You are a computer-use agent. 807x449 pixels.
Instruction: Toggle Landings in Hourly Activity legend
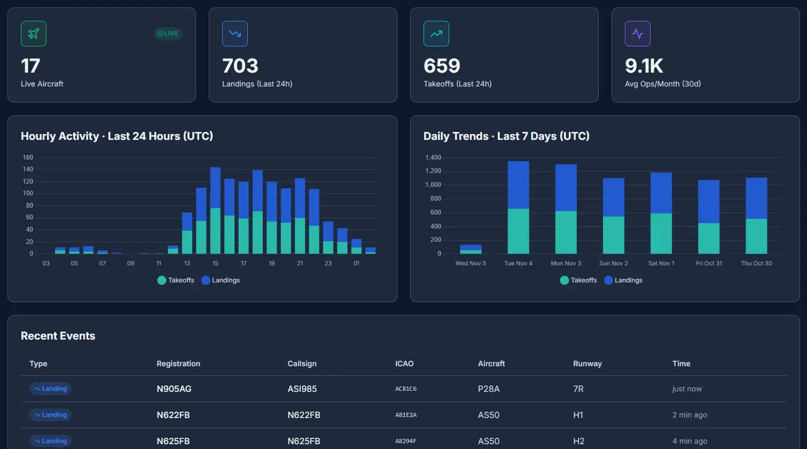(x=220, y=280)
